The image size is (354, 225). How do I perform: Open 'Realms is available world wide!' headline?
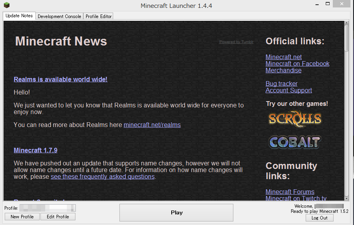(61, 79)
